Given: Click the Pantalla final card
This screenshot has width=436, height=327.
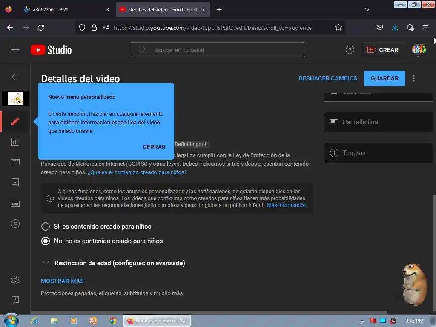Looking at the screenshot, I should pyautogui.click(x=378, y=122).
